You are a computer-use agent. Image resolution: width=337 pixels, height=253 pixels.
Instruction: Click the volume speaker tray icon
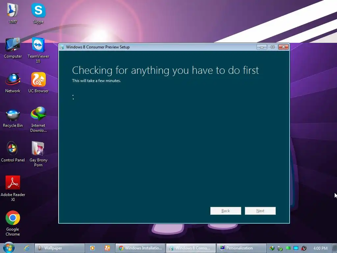pos(304,248)
